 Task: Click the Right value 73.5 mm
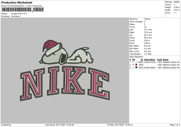pos(148,32)
